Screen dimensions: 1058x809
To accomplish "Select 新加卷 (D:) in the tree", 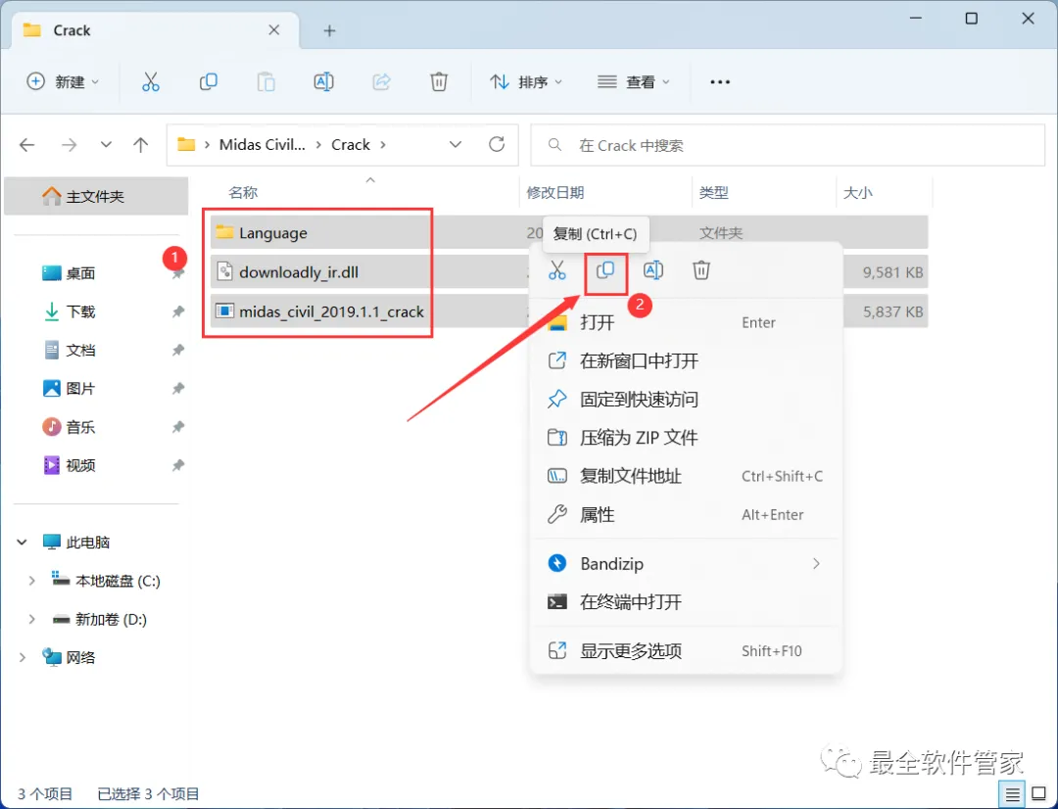I will coord(111,619).
